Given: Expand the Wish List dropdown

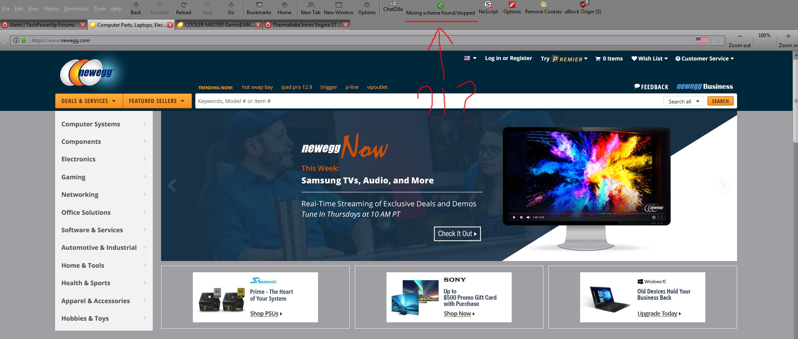Looking at the screenshot, I should (649, 58).
